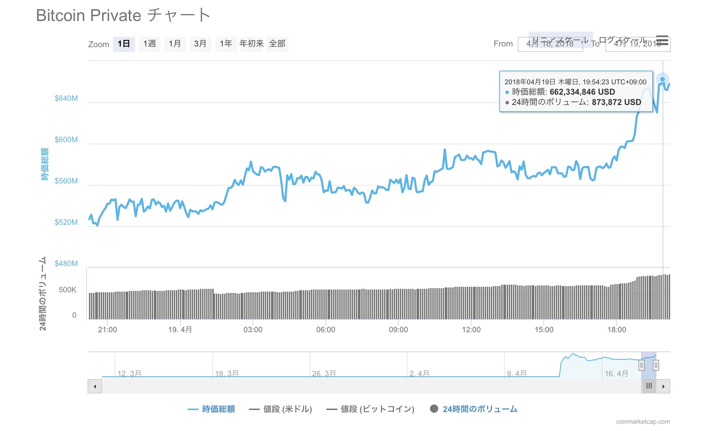Click the navigator right scroll arrow
This screenshot has width=706, height=431.
click(x=663, y=386)
